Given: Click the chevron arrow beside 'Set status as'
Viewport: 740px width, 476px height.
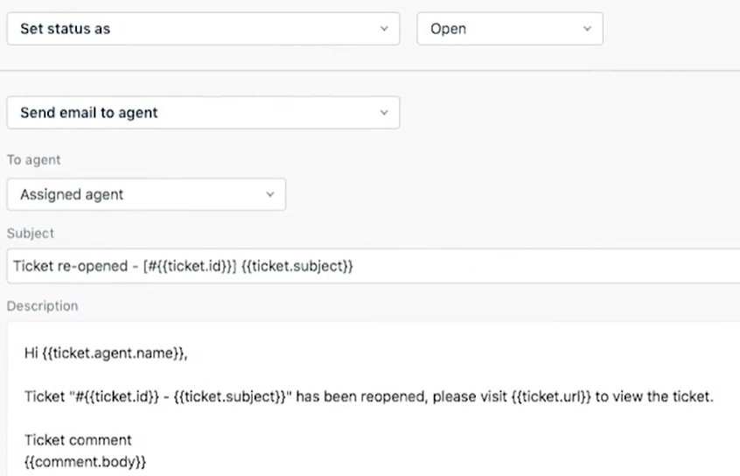Looking at the screenshot, I should (x=384, y=29).
